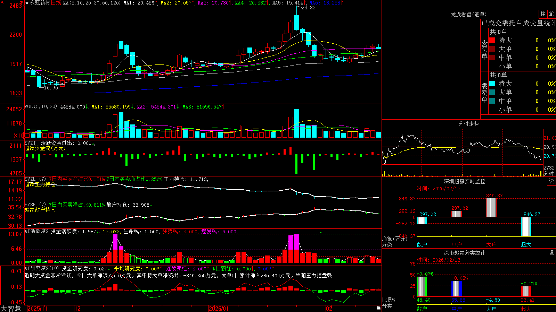The width and height of the screenshot is (556, 312).
Task: Click 已成交委托单成交量统计 header
Action: (518, 23)
